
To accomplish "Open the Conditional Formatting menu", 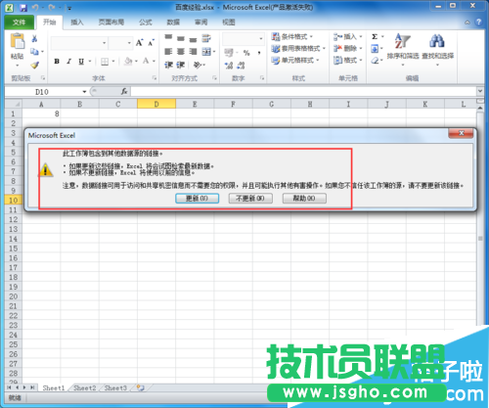I will pyautogui.click(x=292, y=36).
